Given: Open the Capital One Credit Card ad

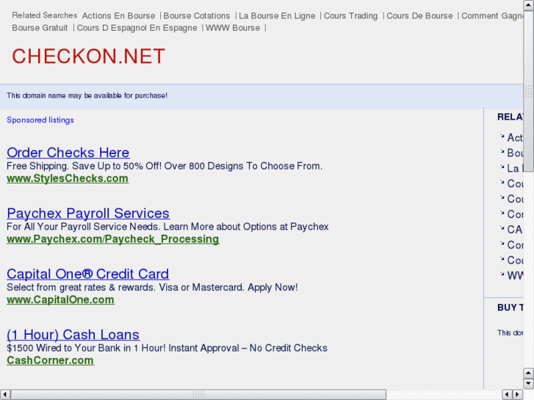Looking at the screenshot, I should pos(88,274).
